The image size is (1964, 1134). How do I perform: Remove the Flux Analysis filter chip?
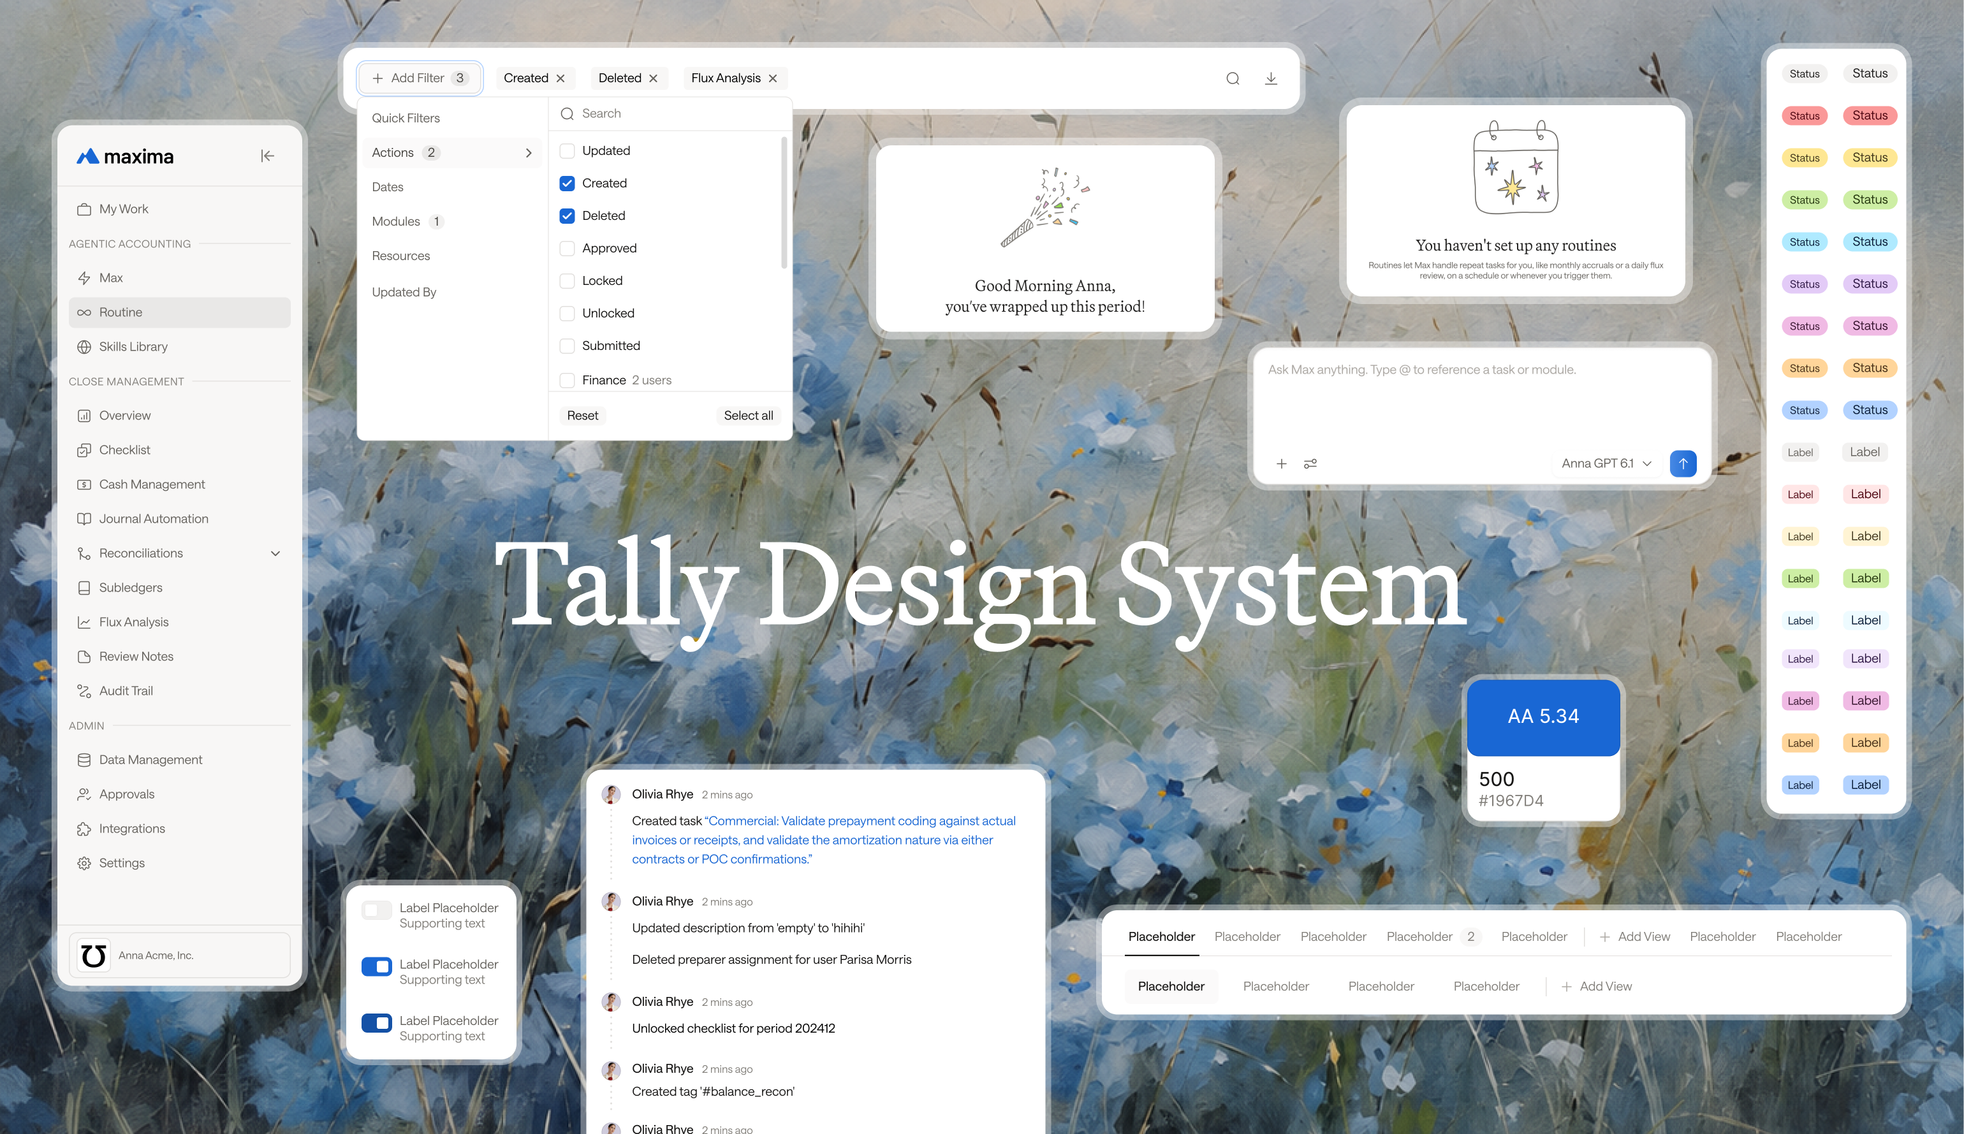773,78
